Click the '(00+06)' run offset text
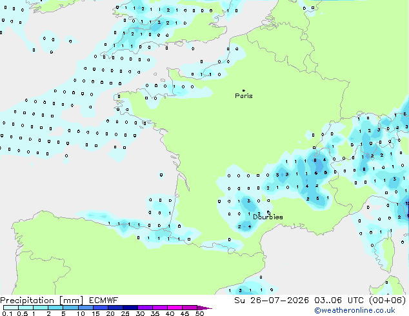 388,301
